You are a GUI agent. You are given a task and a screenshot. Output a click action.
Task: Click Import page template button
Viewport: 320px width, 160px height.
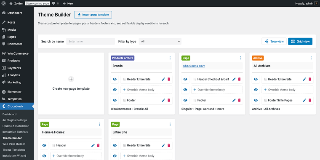[x=93, y=15]
